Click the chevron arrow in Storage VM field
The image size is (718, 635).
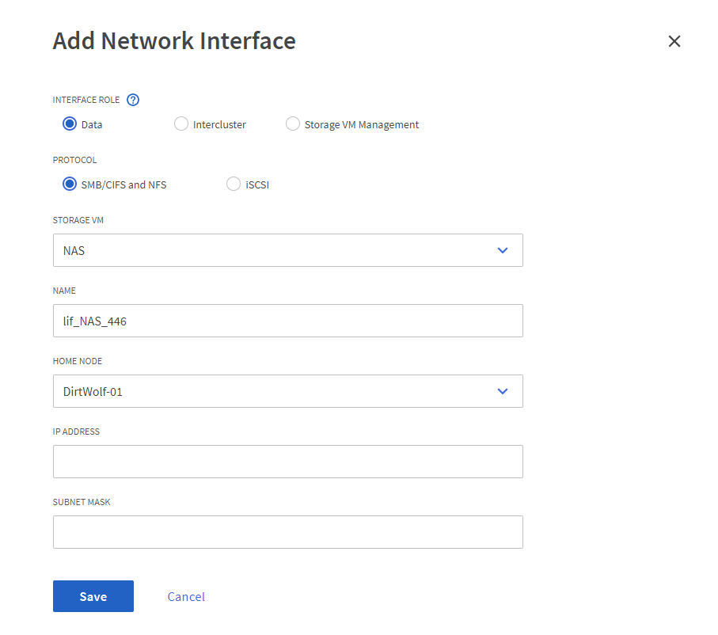click(502, 250)
